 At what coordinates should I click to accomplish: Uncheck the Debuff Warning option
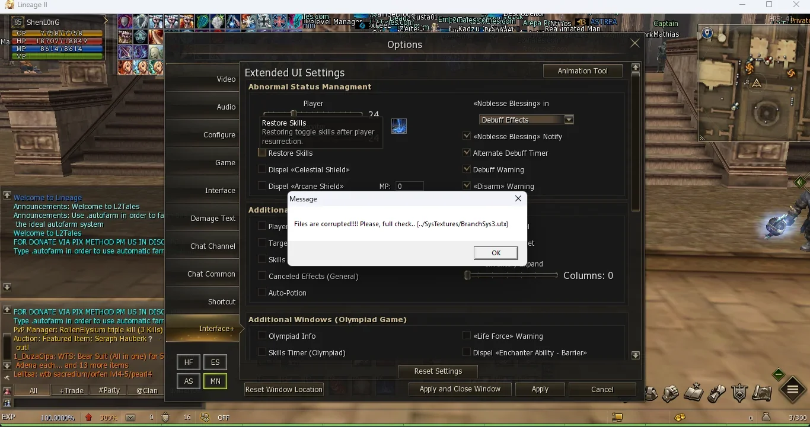[467, 169]
